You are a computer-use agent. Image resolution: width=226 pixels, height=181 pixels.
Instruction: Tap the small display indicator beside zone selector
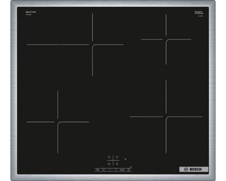(x=125, y=159)
